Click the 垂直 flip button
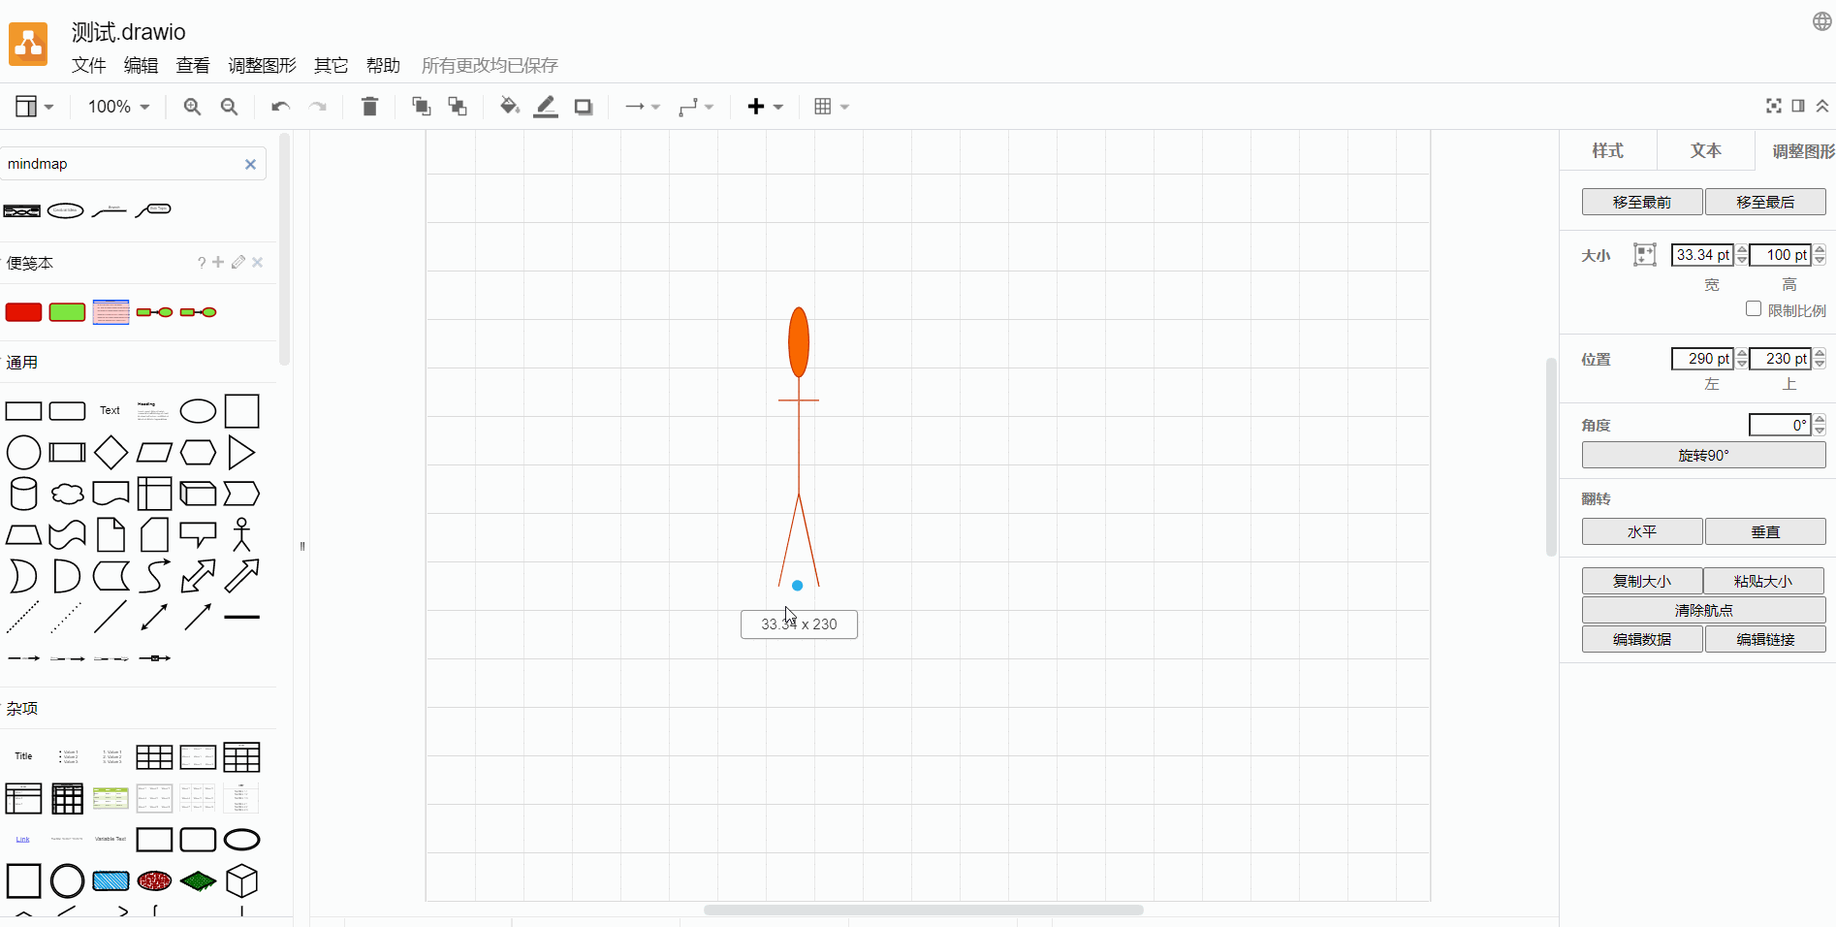The width and height of the screenshot is (1836, 927). 1765,531
